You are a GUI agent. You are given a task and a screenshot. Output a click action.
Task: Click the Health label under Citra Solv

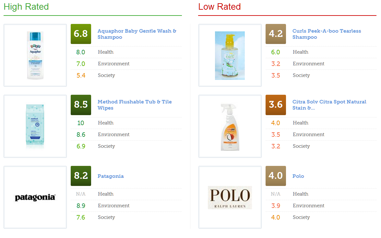point(301,123)
